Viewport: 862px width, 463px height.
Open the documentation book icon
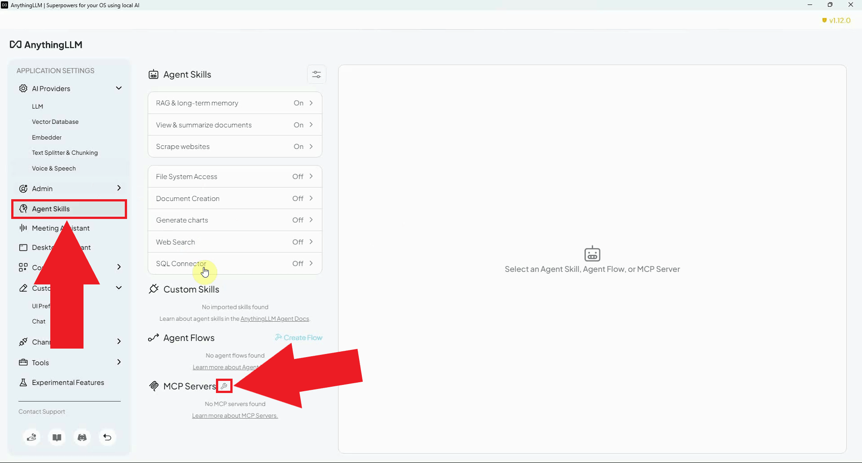[x=57, y=437]
